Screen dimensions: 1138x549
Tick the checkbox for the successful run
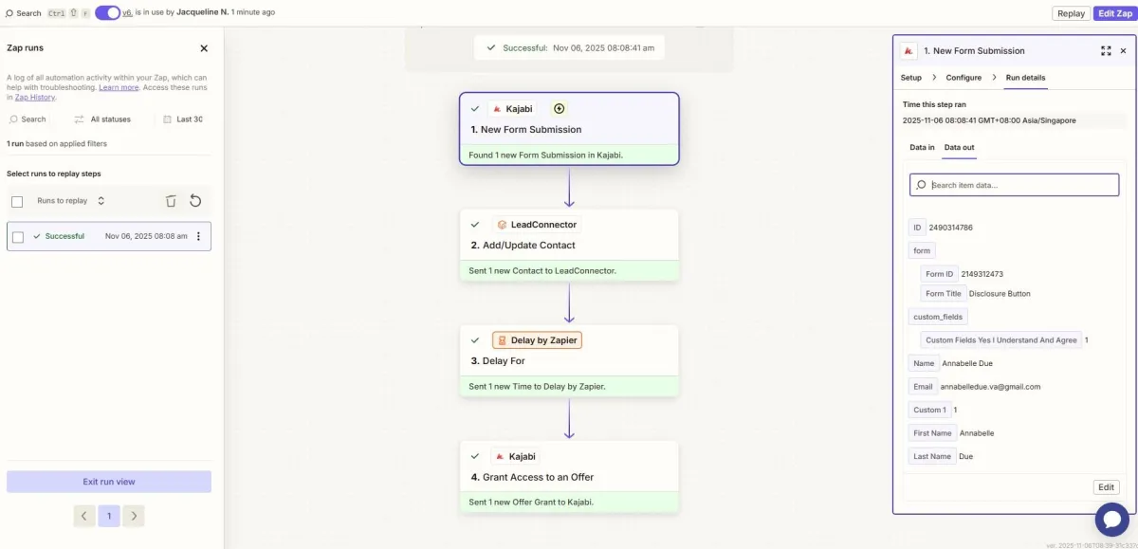click(17, 237)
